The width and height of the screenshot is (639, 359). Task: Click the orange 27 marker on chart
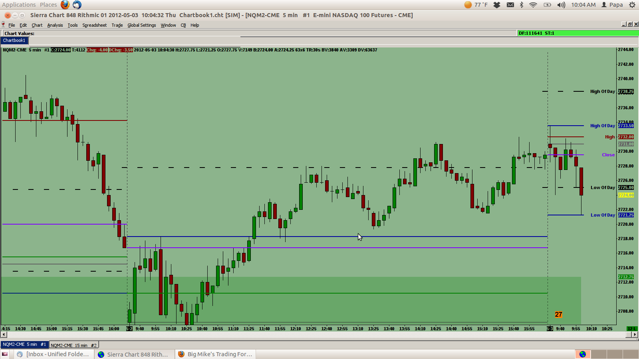point(558,315)
